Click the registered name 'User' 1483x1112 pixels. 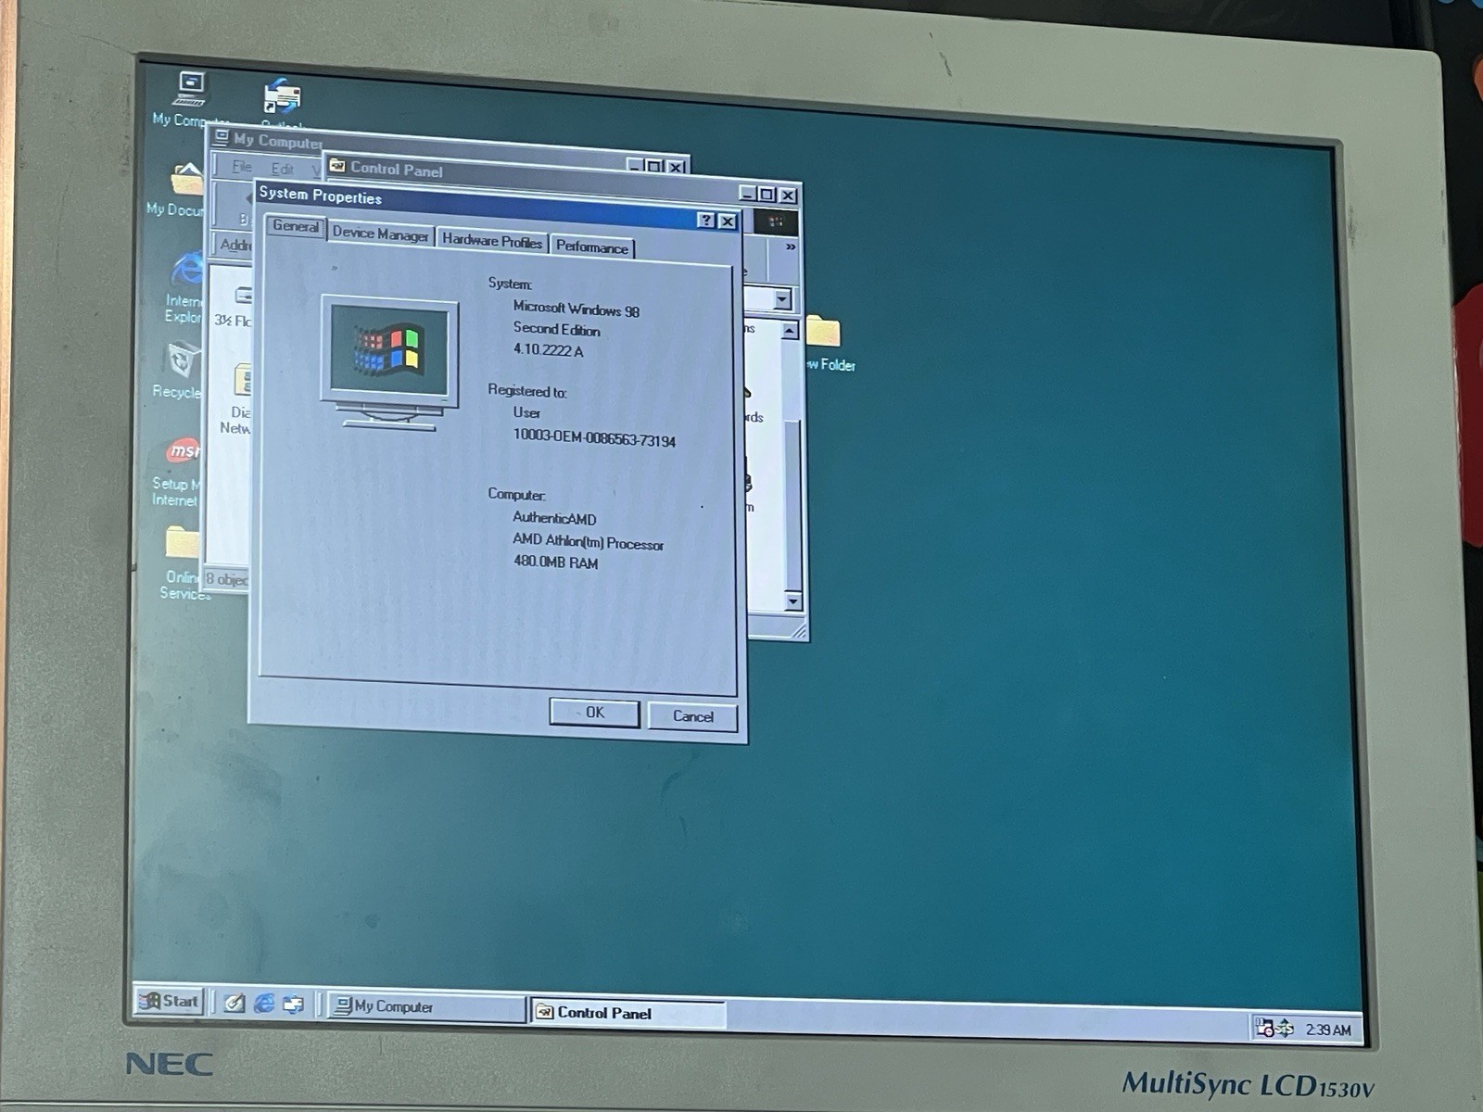[526, 412]
